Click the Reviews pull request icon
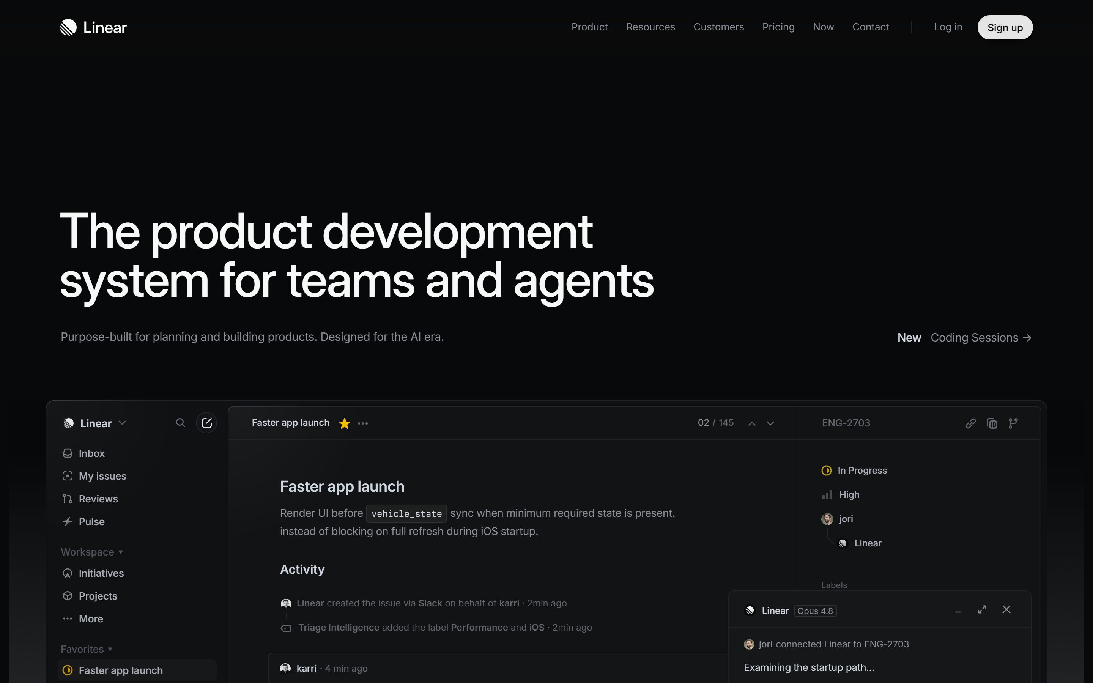This screenshot has height=683, width=1093. (67, 499)
